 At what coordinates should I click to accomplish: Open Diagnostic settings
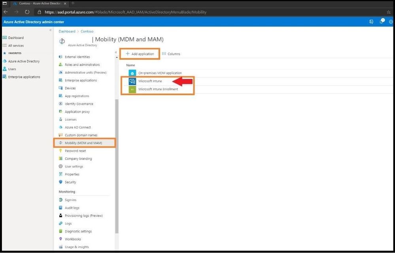pos(78,231)
